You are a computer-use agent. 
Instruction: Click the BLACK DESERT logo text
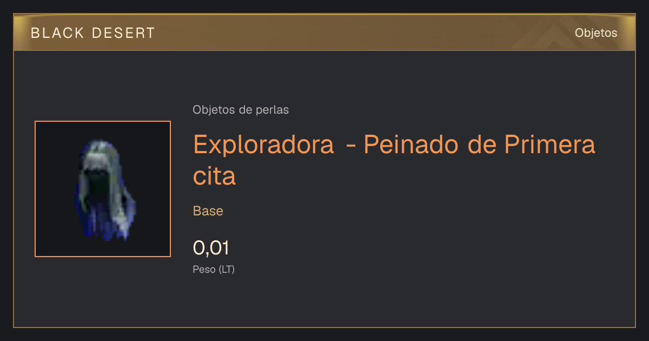[93, 33]
